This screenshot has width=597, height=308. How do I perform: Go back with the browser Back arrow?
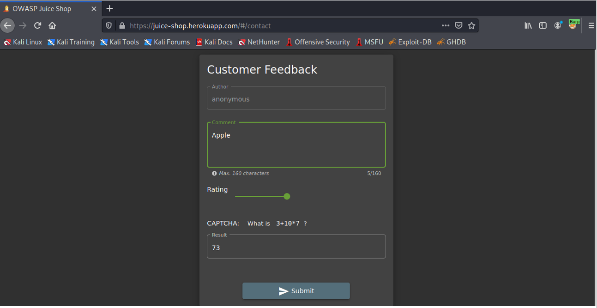tap(7, 25)
